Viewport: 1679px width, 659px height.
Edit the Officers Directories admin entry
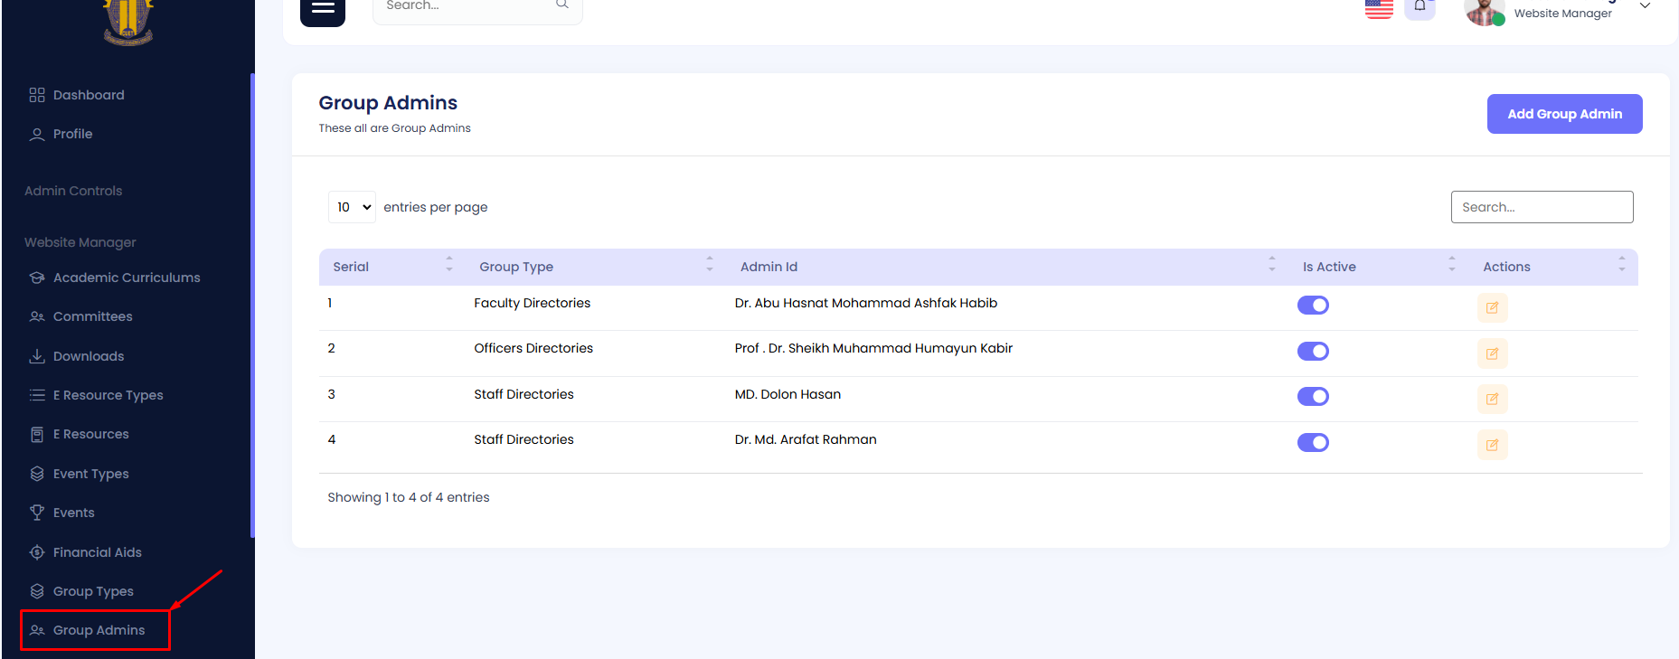click(1492, 353)
